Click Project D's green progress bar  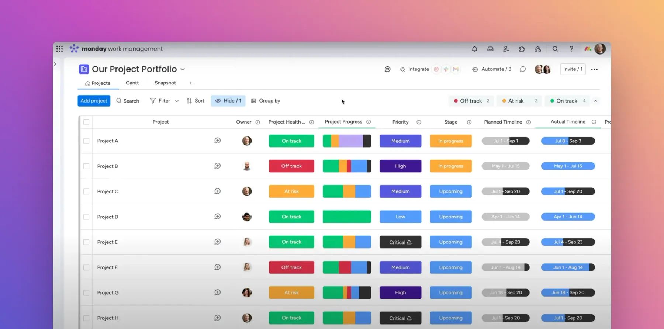tap(347, 217)
